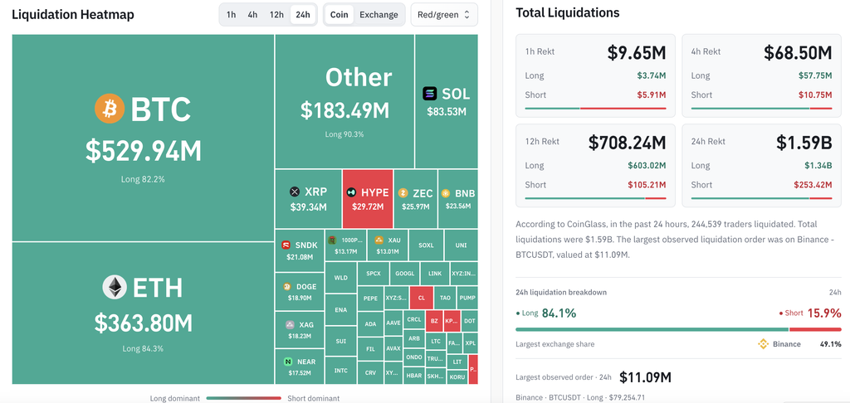This screenshot has width=850, height=403.
Task: Click the Solana logo beside SOL
Action: [429, 94]
